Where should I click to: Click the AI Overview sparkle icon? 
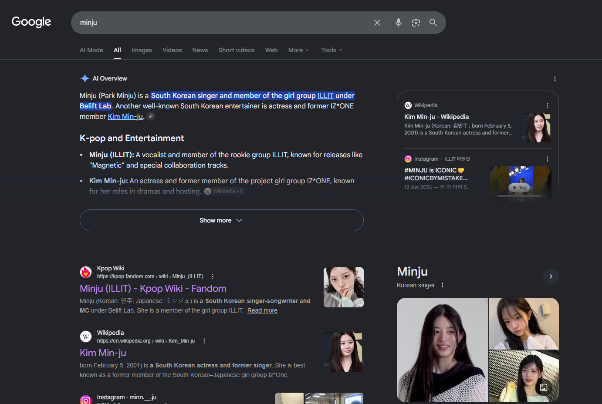85,78
